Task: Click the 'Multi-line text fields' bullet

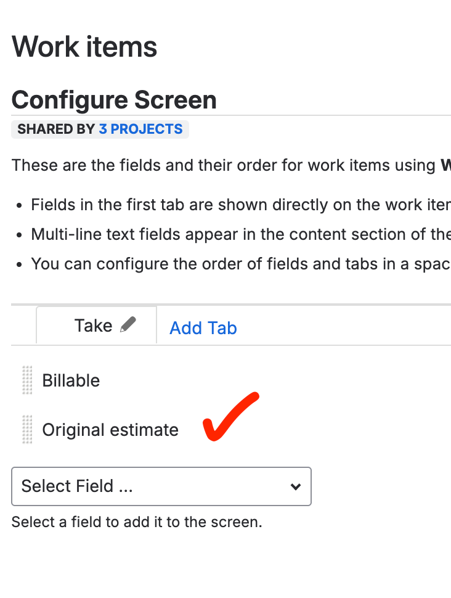Action: click(x=240, y=234)
